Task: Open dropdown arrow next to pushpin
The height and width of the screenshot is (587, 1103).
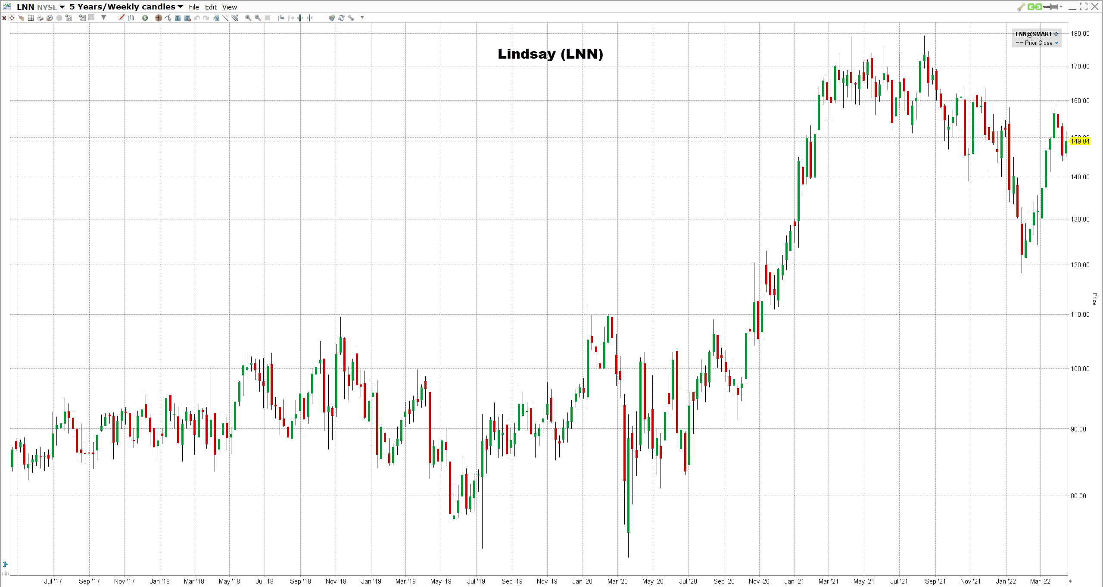Action: [1061, 6]
